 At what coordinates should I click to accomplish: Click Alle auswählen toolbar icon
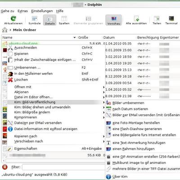pyautogui.click(x=136, y=18)
